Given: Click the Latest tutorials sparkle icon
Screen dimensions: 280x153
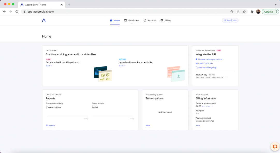Looking at the screenshot, I should coord(196,63).
